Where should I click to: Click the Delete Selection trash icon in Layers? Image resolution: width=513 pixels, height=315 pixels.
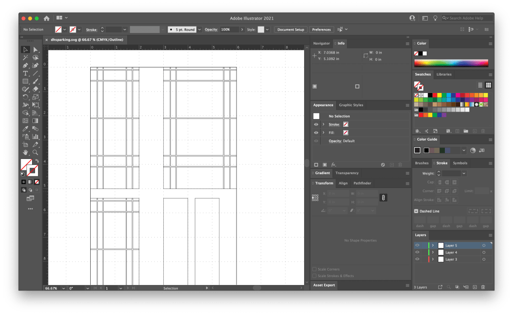(x=483, y=287)
